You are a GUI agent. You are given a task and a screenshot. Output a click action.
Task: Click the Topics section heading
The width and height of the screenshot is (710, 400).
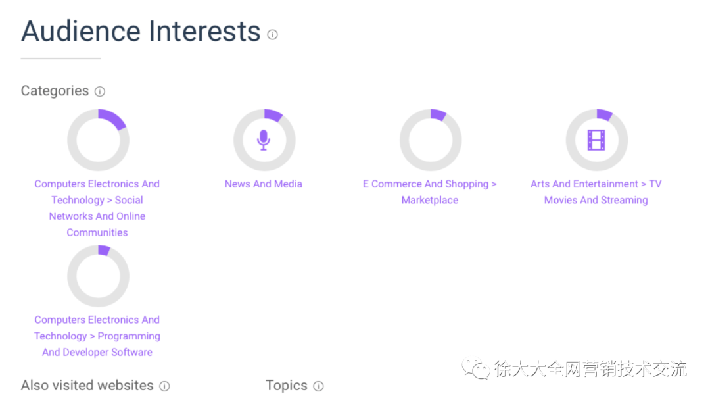pyautogui.click(x=286, y=386)
